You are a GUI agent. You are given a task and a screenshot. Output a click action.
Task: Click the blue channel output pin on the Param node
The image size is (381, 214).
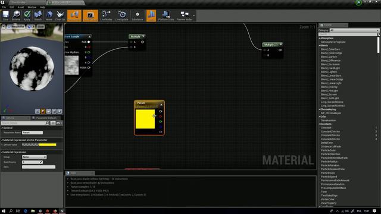point(160,127)
